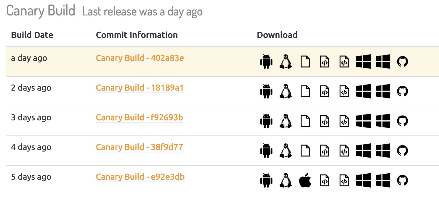Download Android build for commit 38f9d77

coord(266,151)
